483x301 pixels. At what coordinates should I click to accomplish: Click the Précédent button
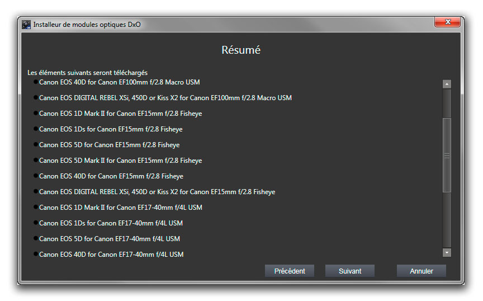click(x=289, y=271)
